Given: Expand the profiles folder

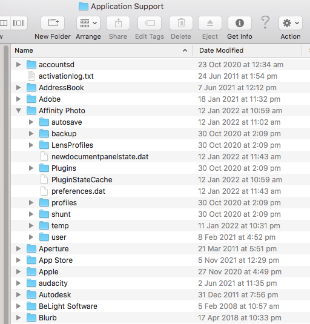Looking at the screenshot, I should [x=31, y=203].
